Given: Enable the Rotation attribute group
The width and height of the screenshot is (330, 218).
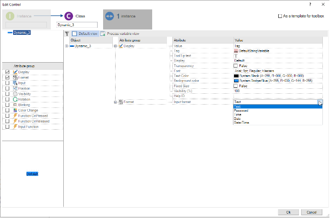Looking at the screenshot, I should click(x=8, y=99).
